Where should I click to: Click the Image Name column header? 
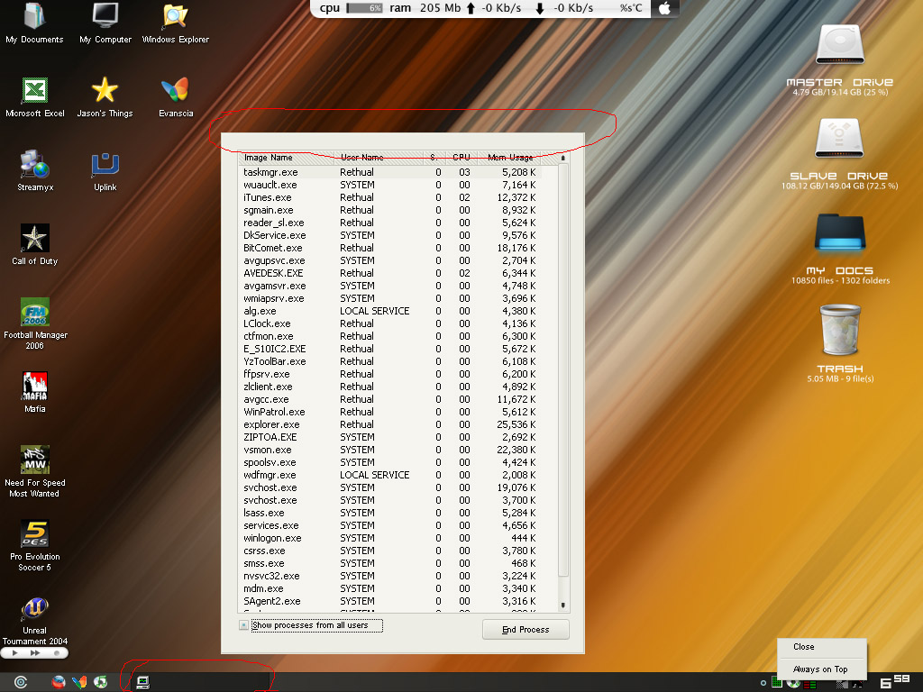point(269,157)
